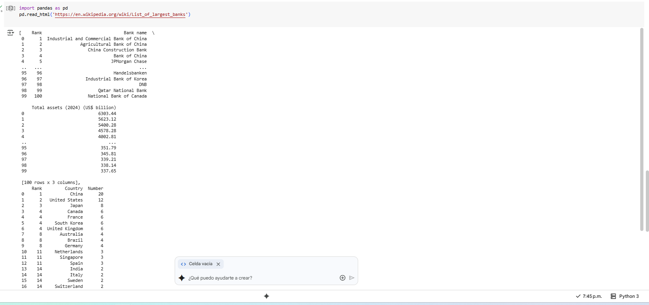Click the value 4578.28
649x305 pixels.
107,131
